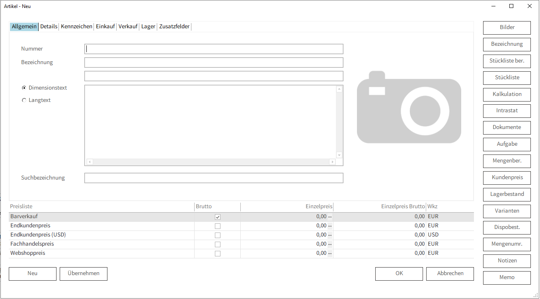This screenshot has width=540, height=299.
Task: Click Übernehmen to apply
Action: (x=84, y=274)
